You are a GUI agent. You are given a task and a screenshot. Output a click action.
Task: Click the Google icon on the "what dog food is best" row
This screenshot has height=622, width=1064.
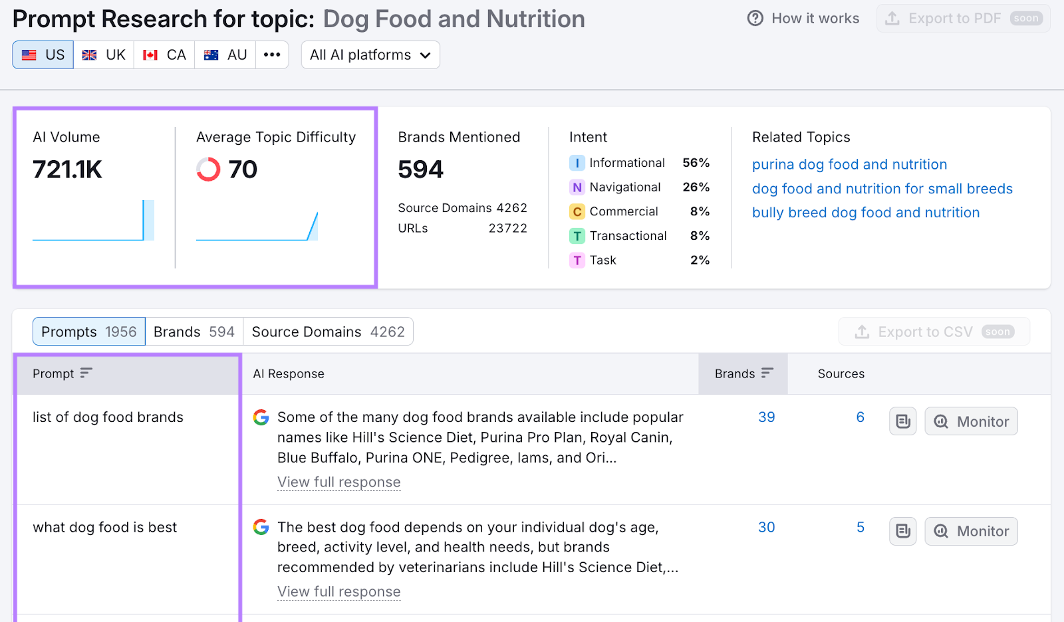point(261,527)
